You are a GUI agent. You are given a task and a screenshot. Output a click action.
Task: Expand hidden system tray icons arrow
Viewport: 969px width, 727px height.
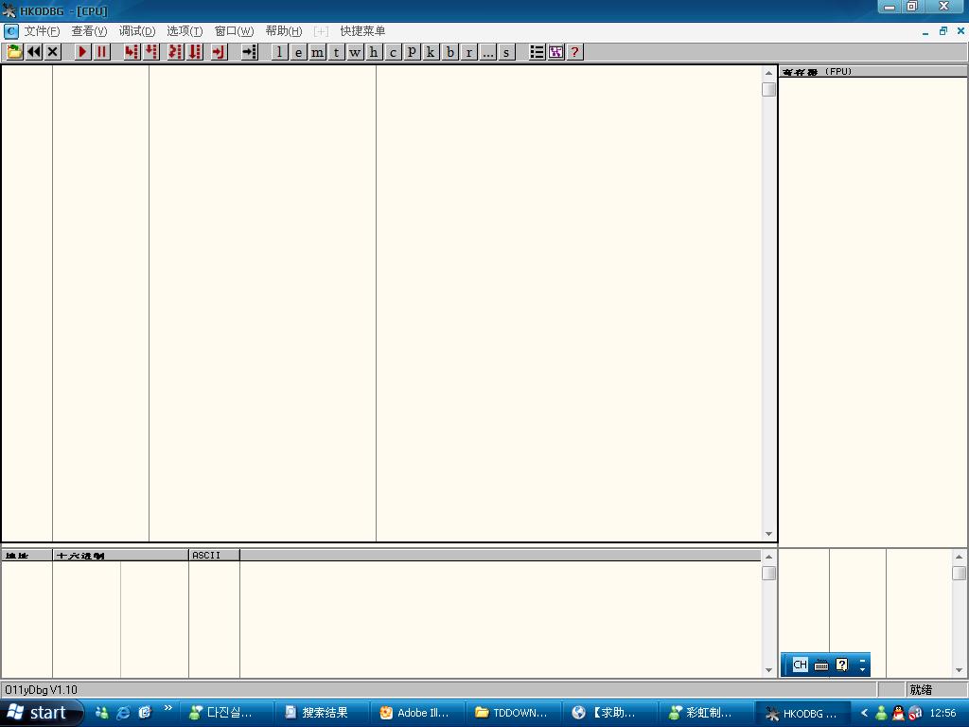point(864,713)
